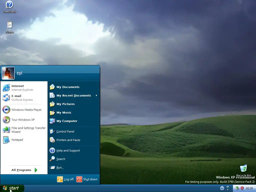Open the My Pictures folder
256x192 pixels.
(74, 104)
